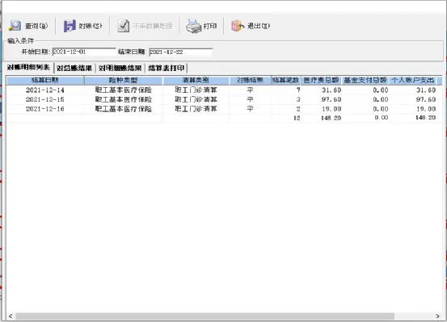Click the horizontal scrollbar thumb

coord(205,316)
